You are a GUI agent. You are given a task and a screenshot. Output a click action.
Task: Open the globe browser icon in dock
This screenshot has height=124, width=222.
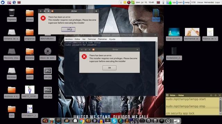[x=121, y=121]
